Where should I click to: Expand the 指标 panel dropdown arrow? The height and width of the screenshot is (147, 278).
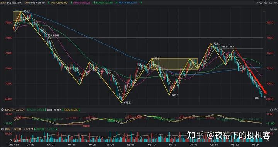click(2, 129)
